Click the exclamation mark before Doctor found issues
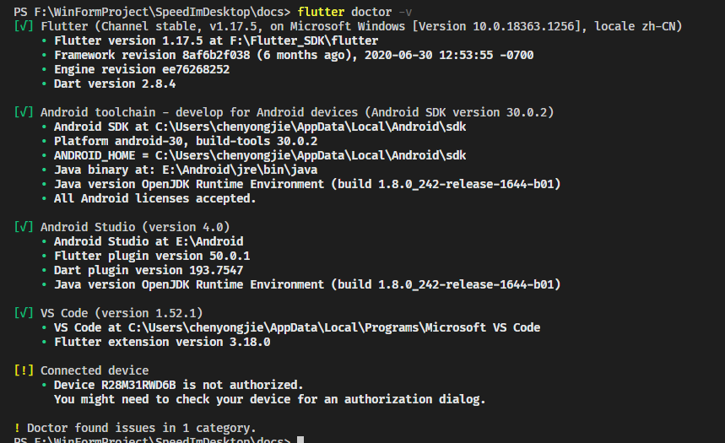 pos(17,428)
